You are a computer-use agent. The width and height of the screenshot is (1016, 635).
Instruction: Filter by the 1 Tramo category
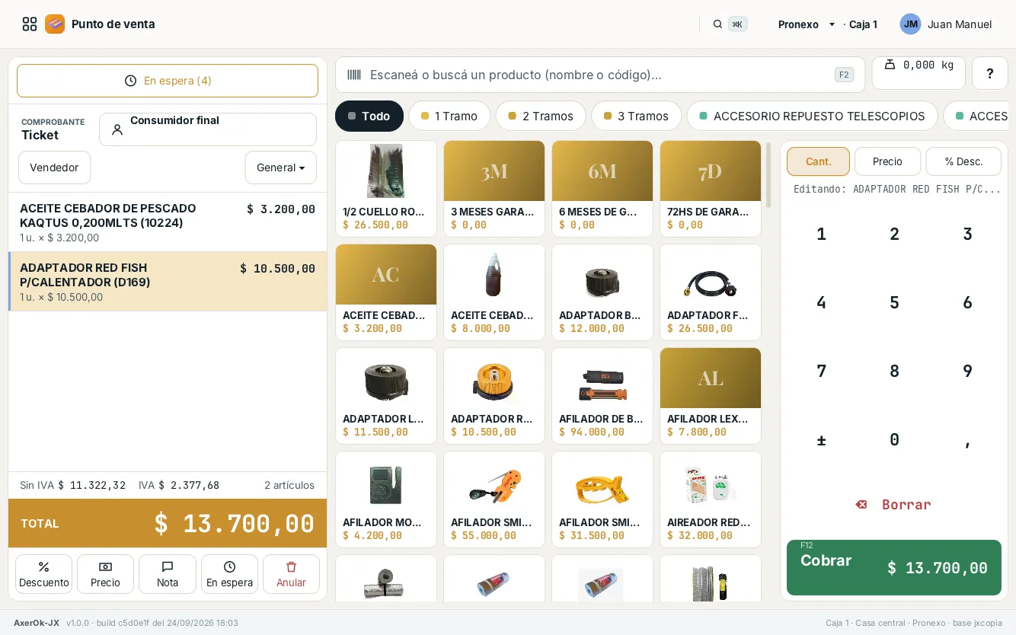click(449, 116)
